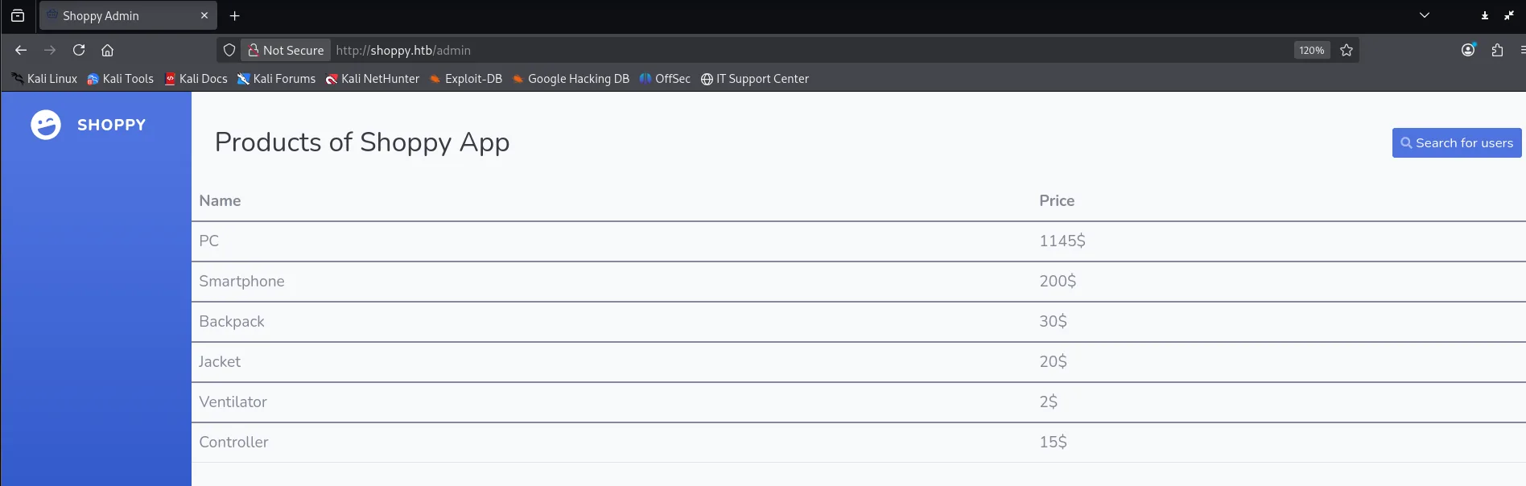
Task: Select the Controller product name
Action: [233, 442]
